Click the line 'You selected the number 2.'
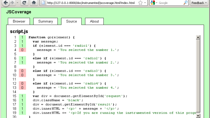Screen dimensions: 210x118 coord(78,63)
